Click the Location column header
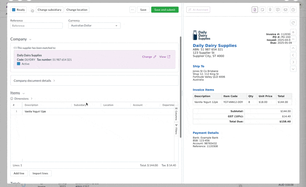 [x=108, y=105]
